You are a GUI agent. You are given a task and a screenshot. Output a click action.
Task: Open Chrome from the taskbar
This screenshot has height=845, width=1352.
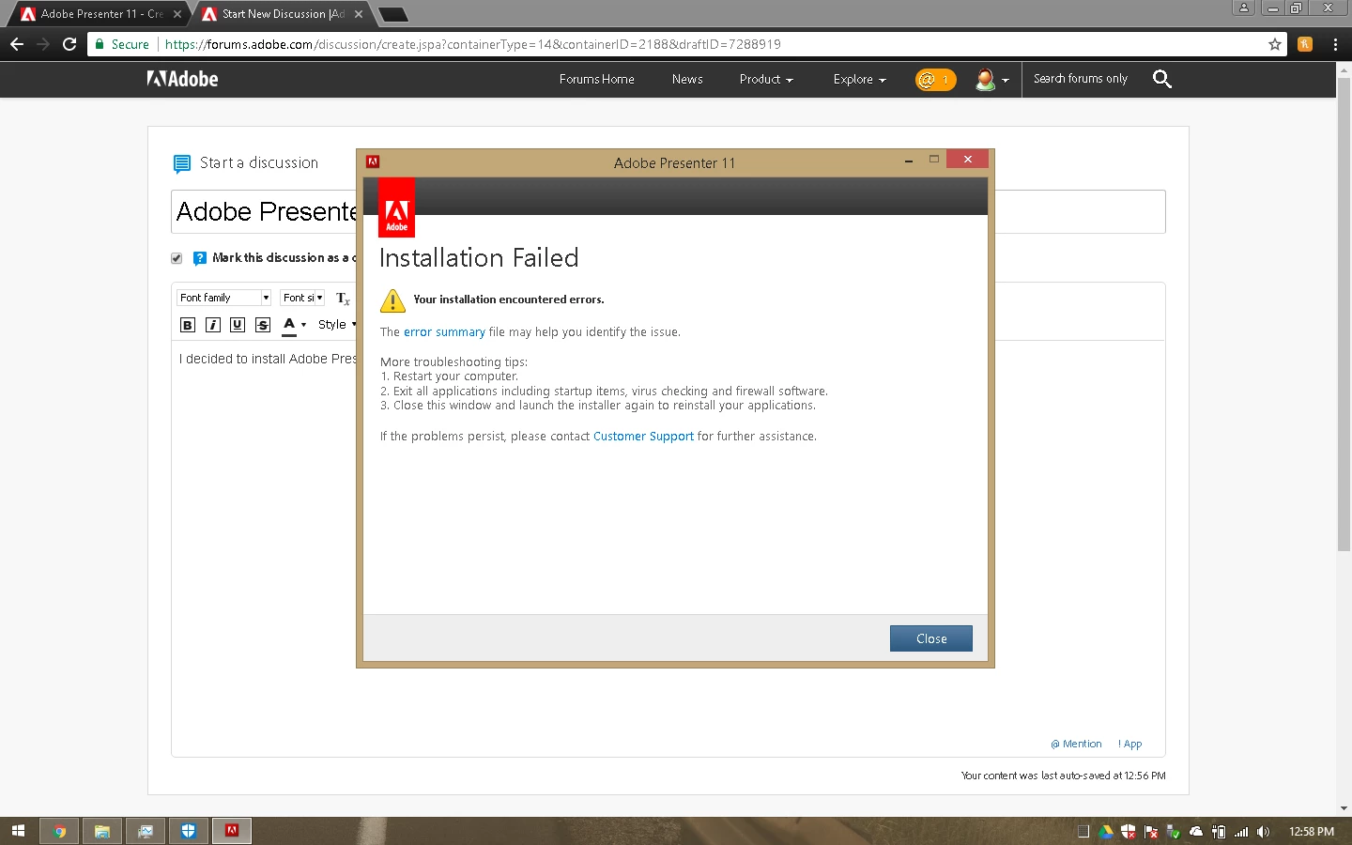(x=59, y=831)
